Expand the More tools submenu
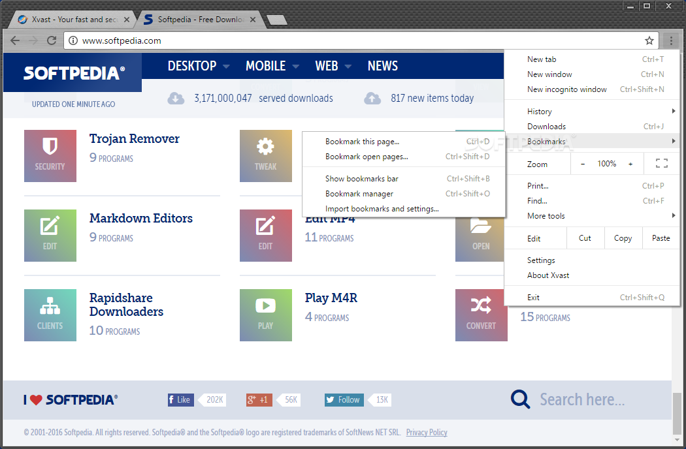 tap(592, 216)
